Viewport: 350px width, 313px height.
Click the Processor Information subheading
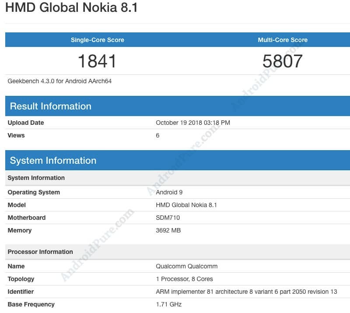[x=40, y=252]
